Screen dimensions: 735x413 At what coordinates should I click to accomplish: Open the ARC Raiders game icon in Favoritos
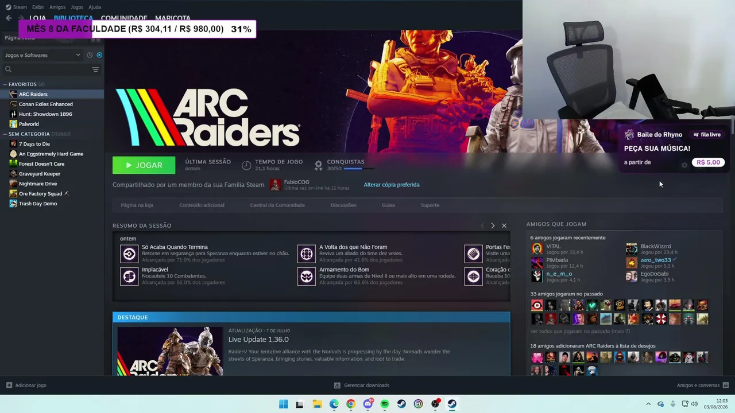[x=14, y=94]
